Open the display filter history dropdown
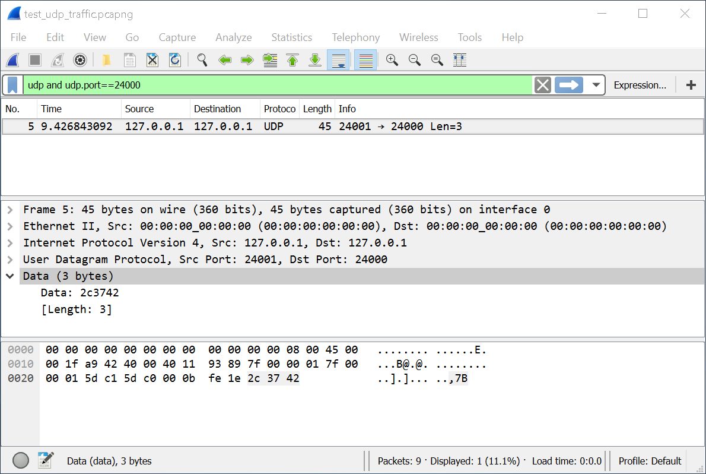This screenshot has width=706, height=474. pos(596,85)
